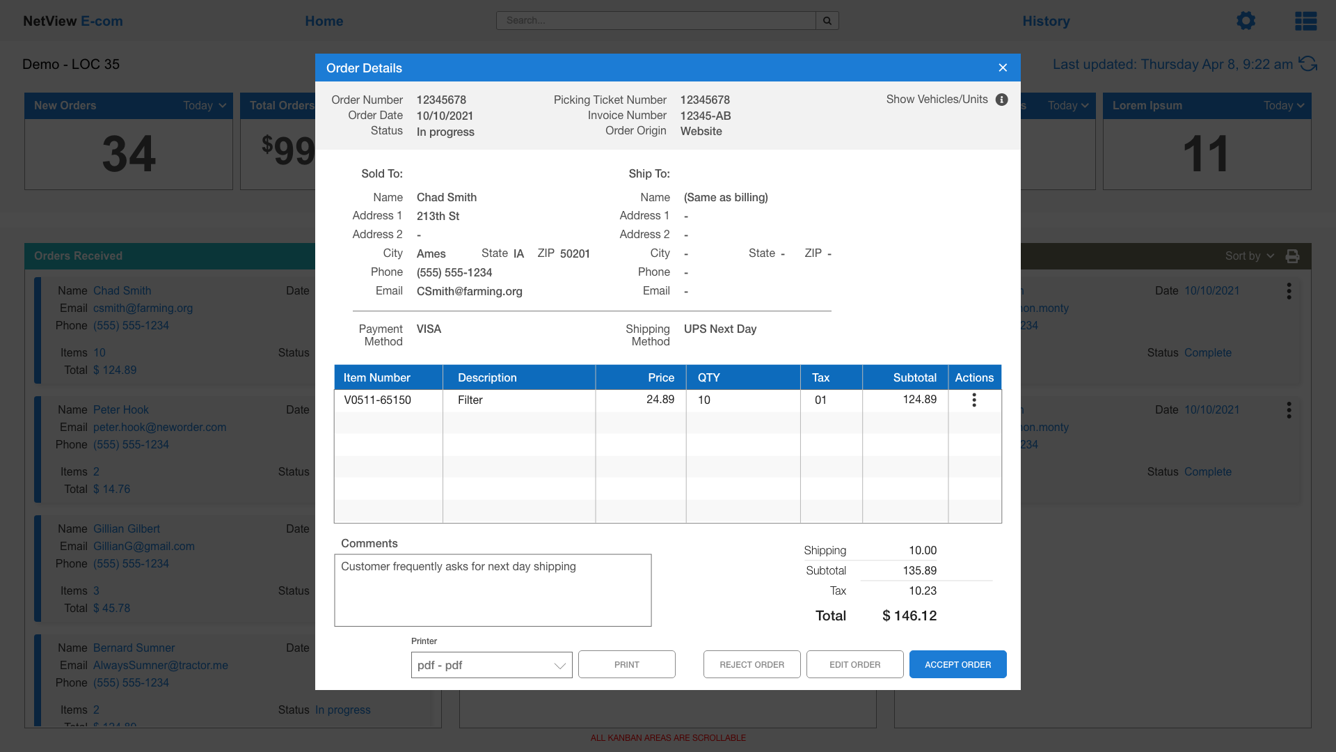Click the $ 124.89 total on Chad Smith card
1336x752 pixels.
tap(115, 370)
